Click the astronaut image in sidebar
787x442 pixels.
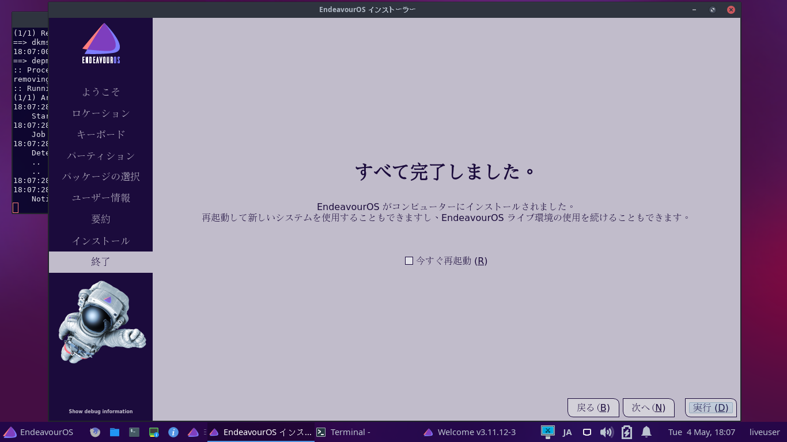tap(102, 322)
